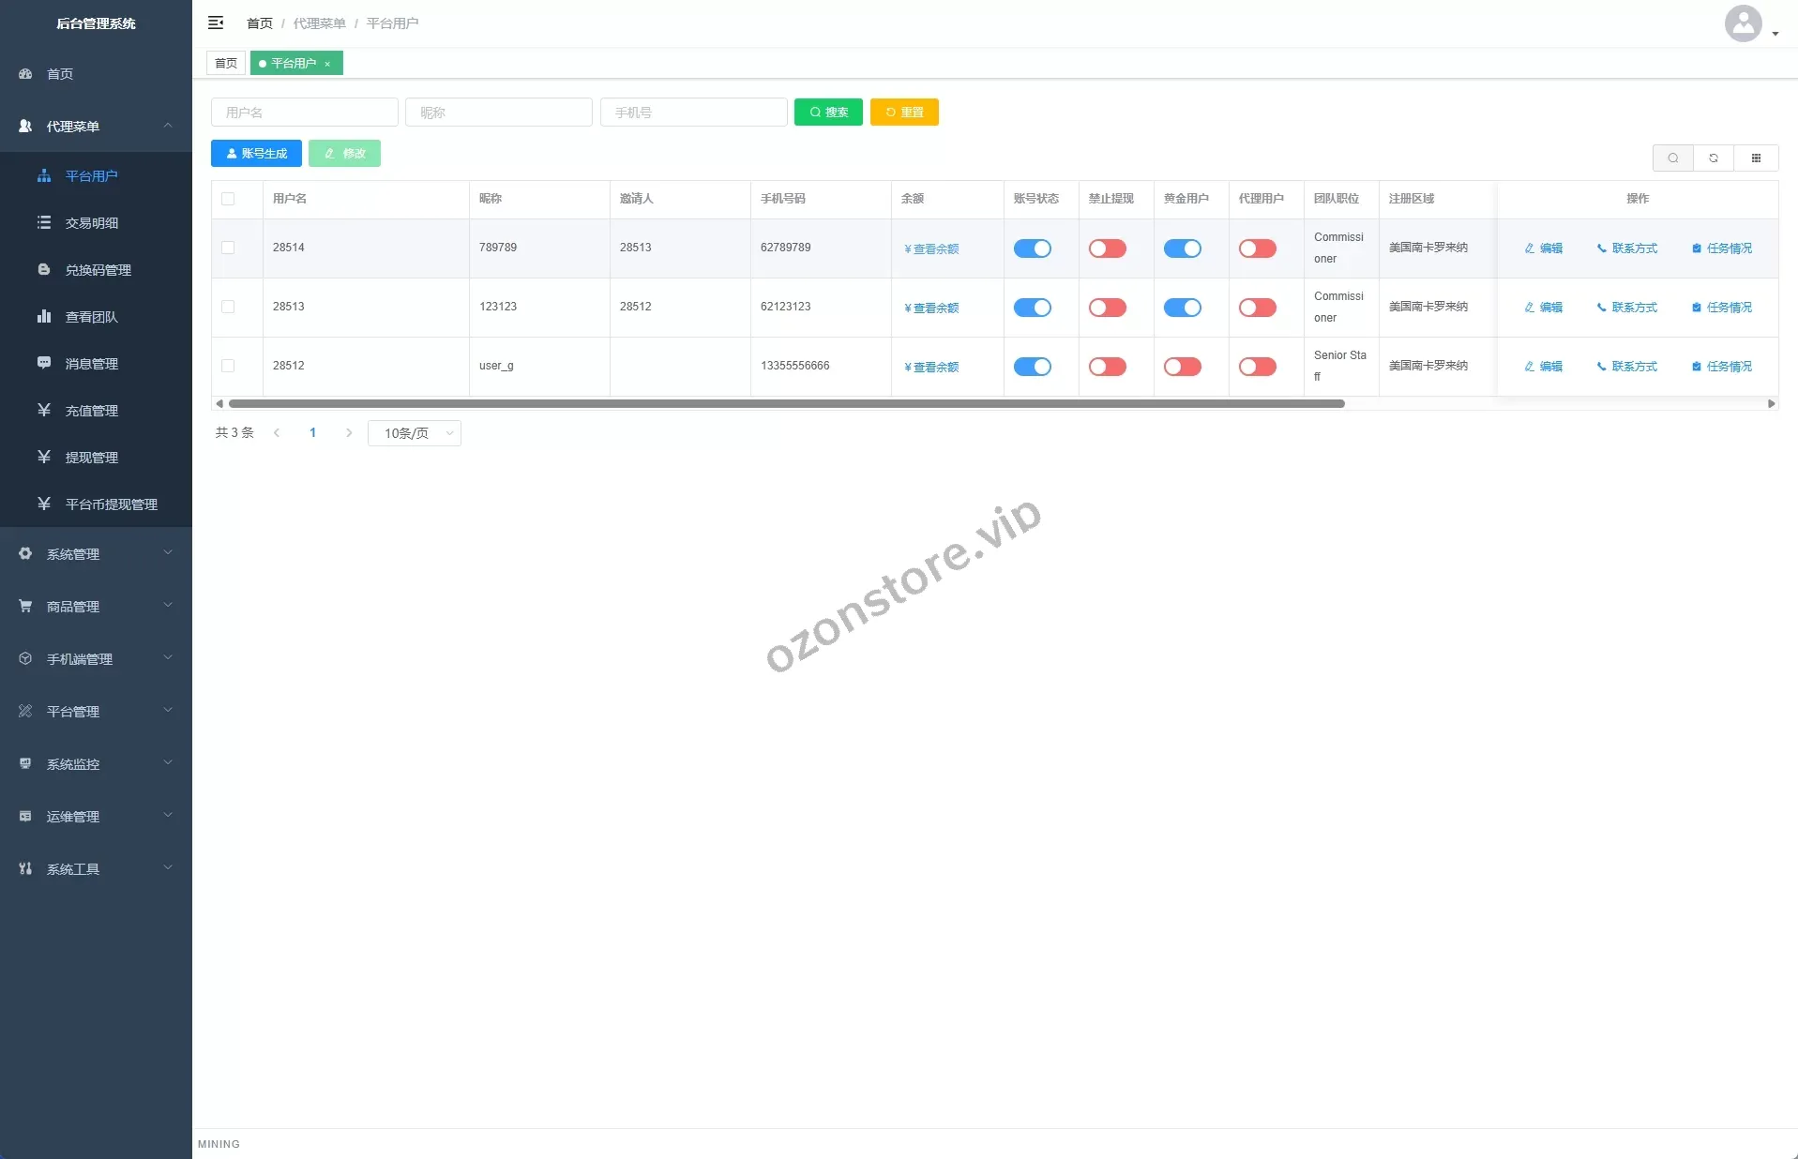Open the 10条/页 page size dropdown

click(414, 433)
